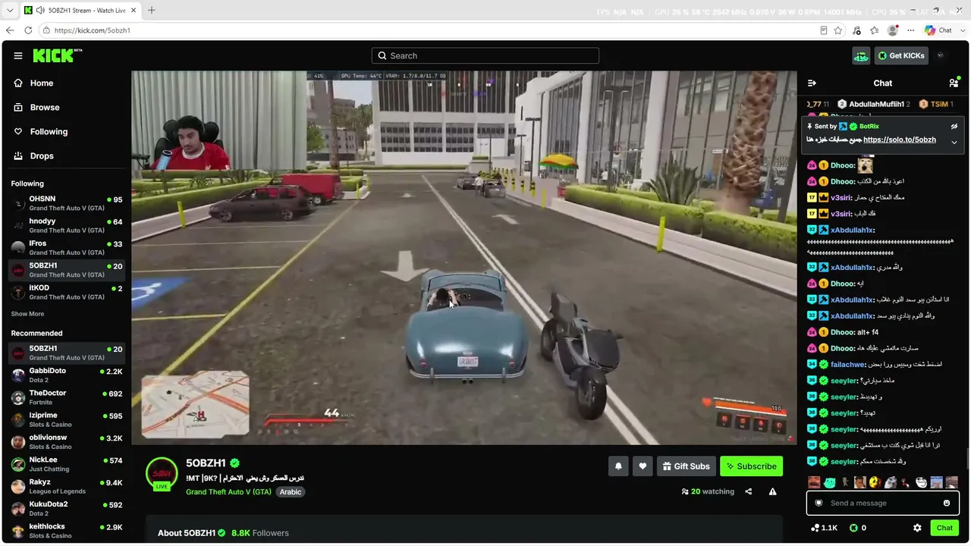This screenshot has height=546, width=971.
Task: Subscribe to 5OBZH1 channel
Action: coord(751,466)
